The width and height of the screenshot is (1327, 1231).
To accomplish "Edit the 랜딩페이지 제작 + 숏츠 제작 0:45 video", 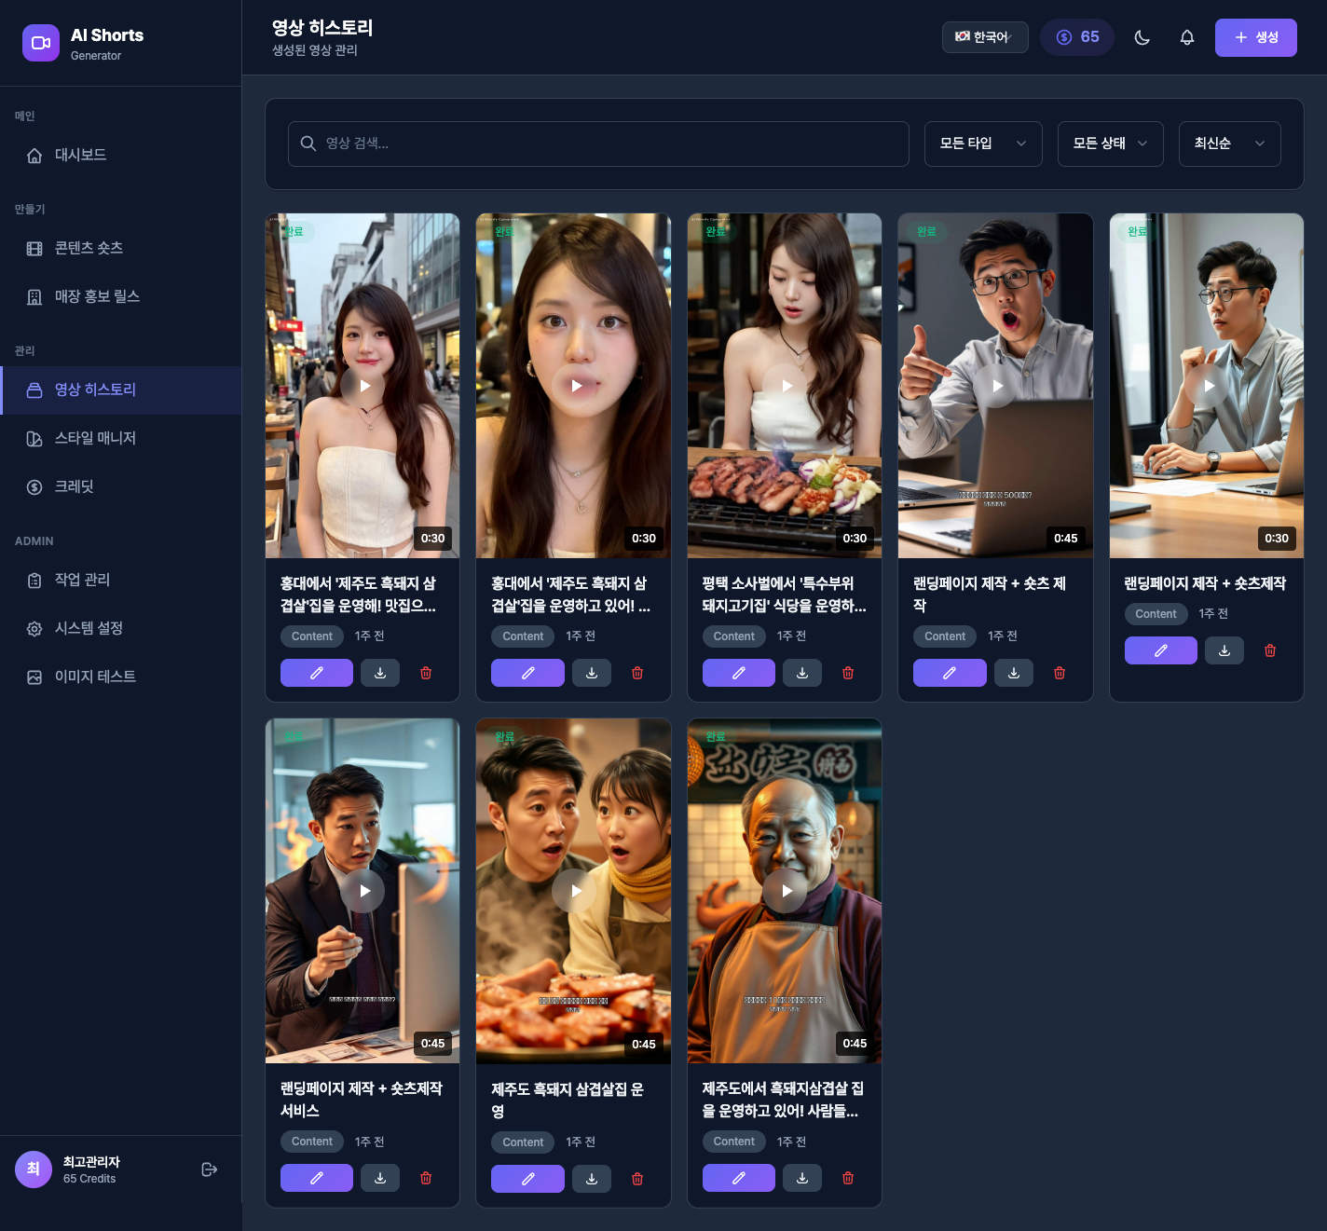I will pyautogui.click(x=949, y=673).
